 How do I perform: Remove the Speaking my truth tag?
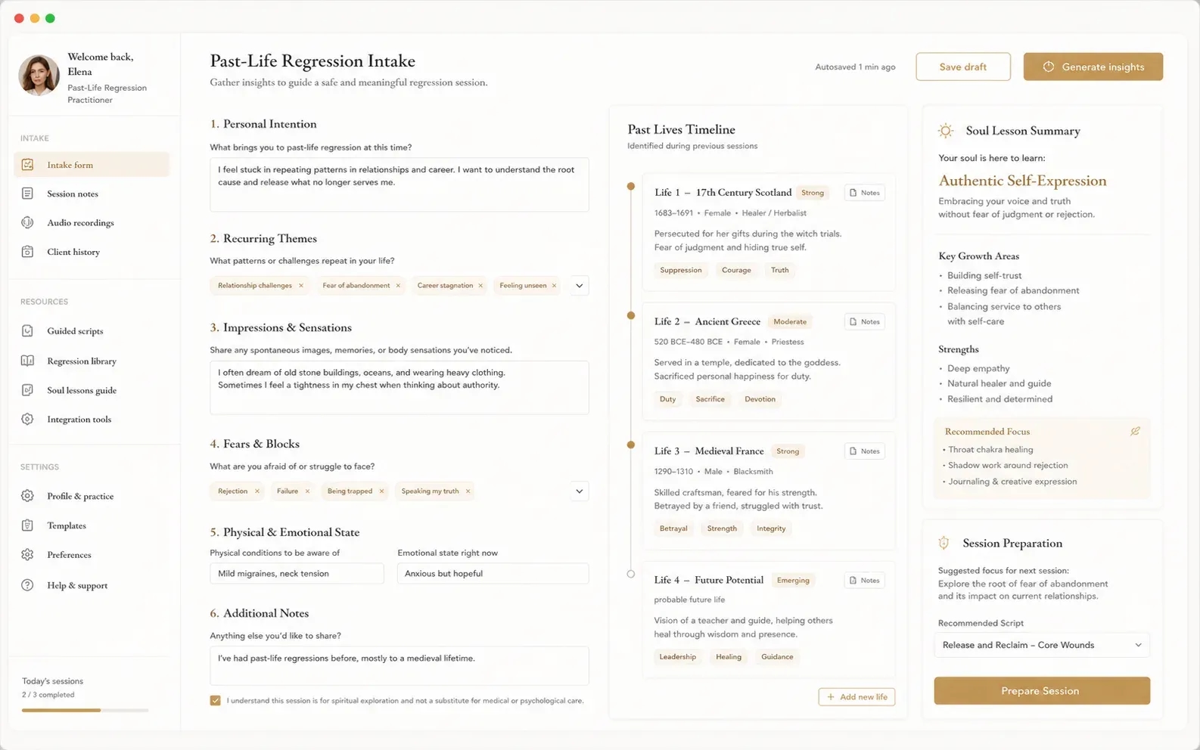tap(468, 491)
